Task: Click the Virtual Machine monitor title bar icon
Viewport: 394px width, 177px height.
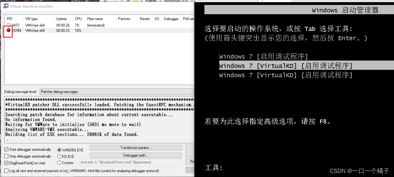Action: click(6, 6)
